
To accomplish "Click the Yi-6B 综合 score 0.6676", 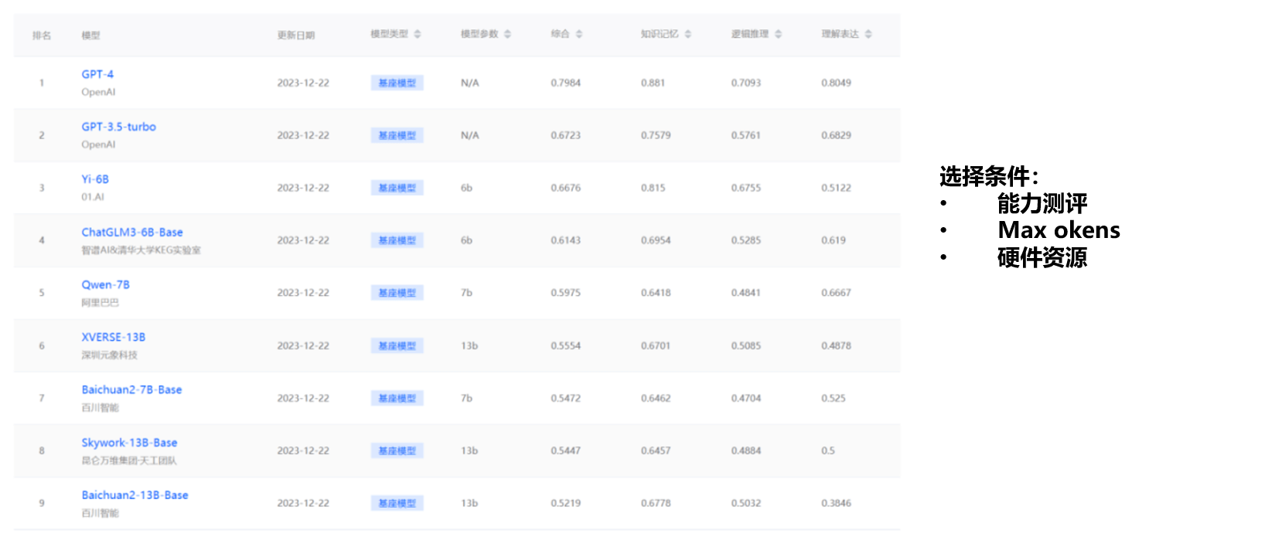I will (566, 188).
